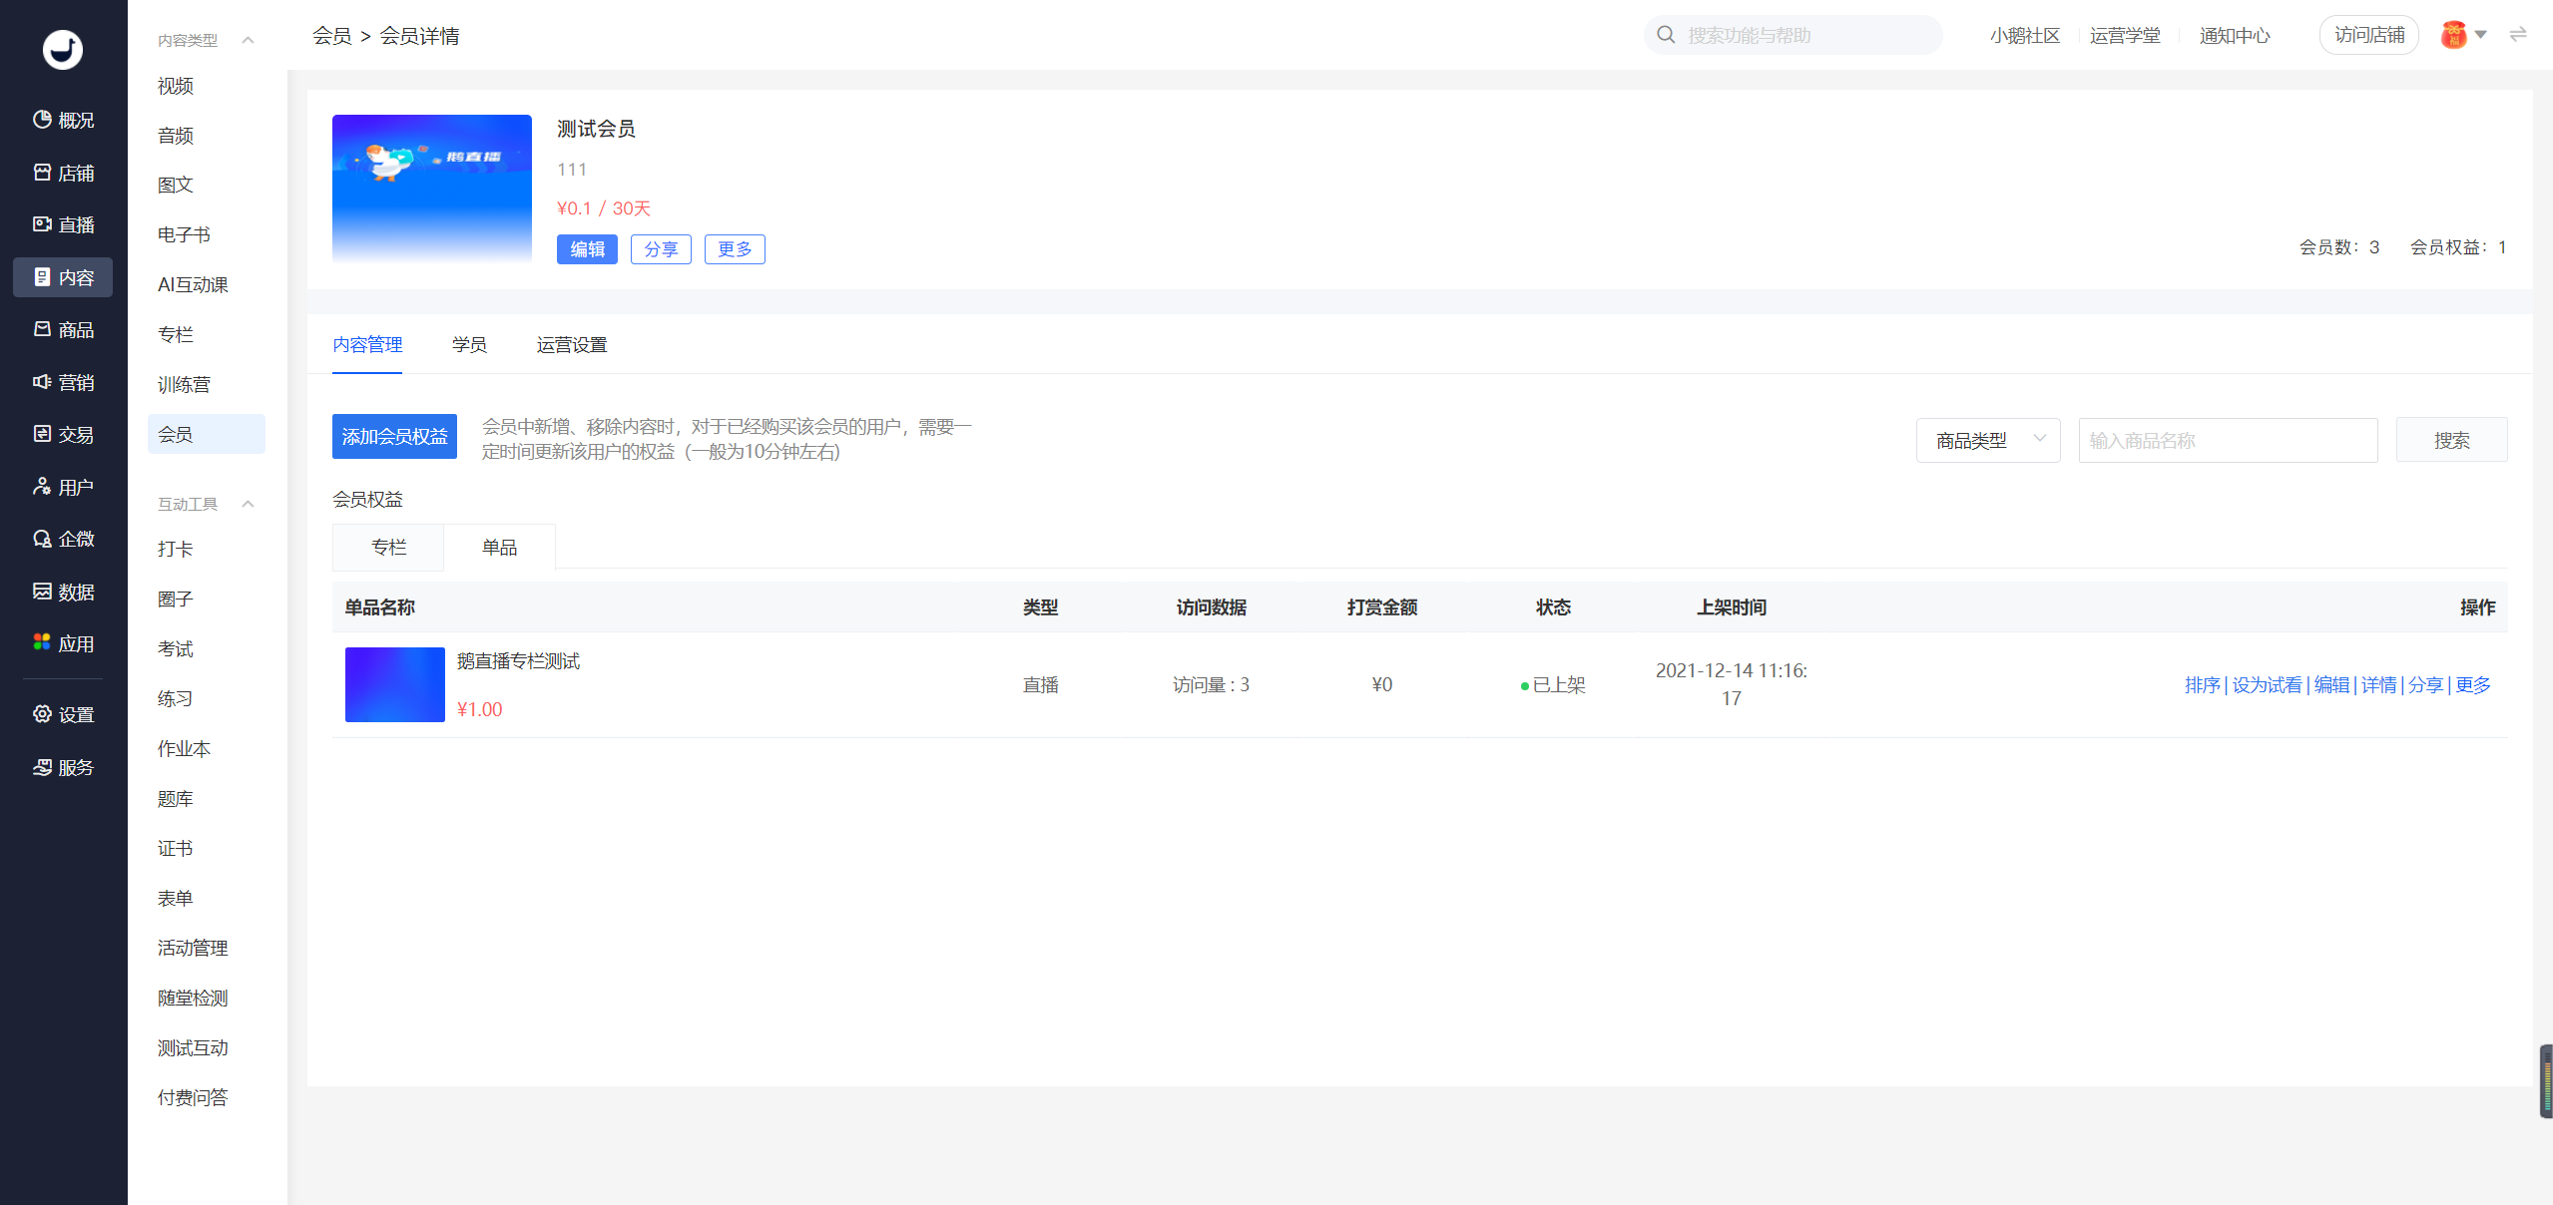
Task: Open the 店铺 store section
Action: click(63, 173)
